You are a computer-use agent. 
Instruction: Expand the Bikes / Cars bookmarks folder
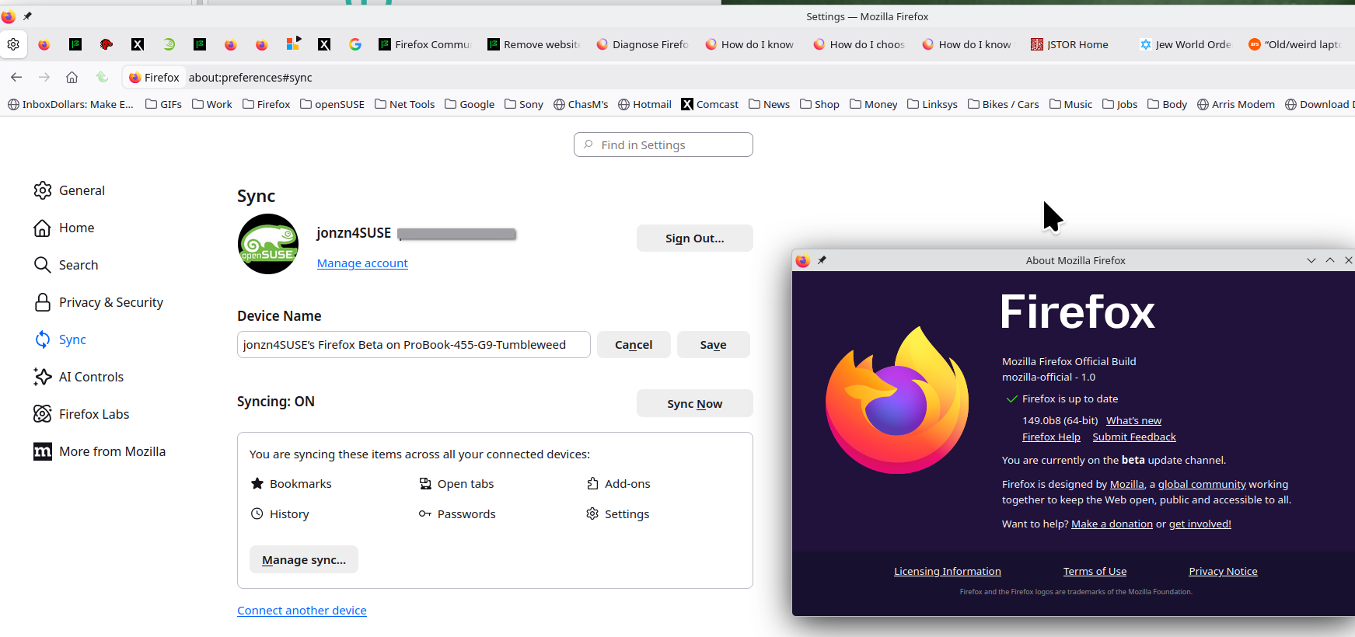pos(1004,104)
